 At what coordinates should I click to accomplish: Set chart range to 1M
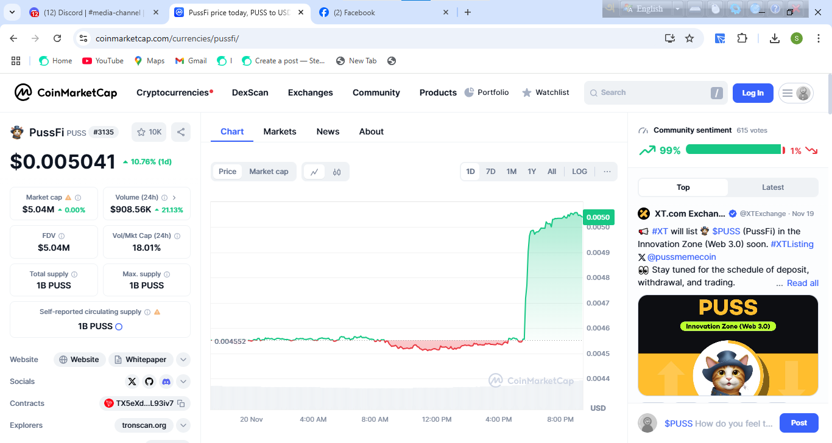512,172
